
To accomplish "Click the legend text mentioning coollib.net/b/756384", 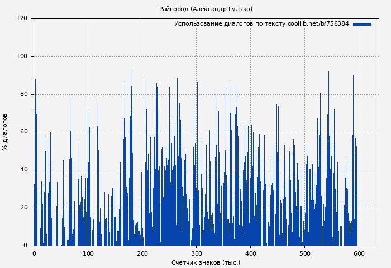I will (x=261, y=24).
